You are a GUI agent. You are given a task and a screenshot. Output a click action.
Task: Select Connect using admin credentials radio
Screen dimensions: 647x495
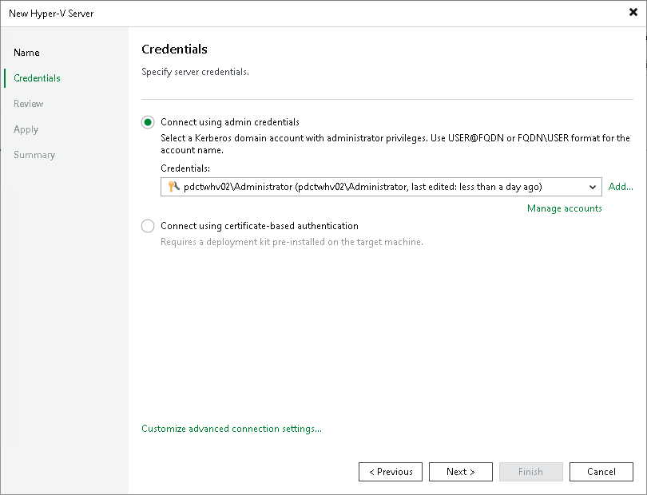(148, 122)
